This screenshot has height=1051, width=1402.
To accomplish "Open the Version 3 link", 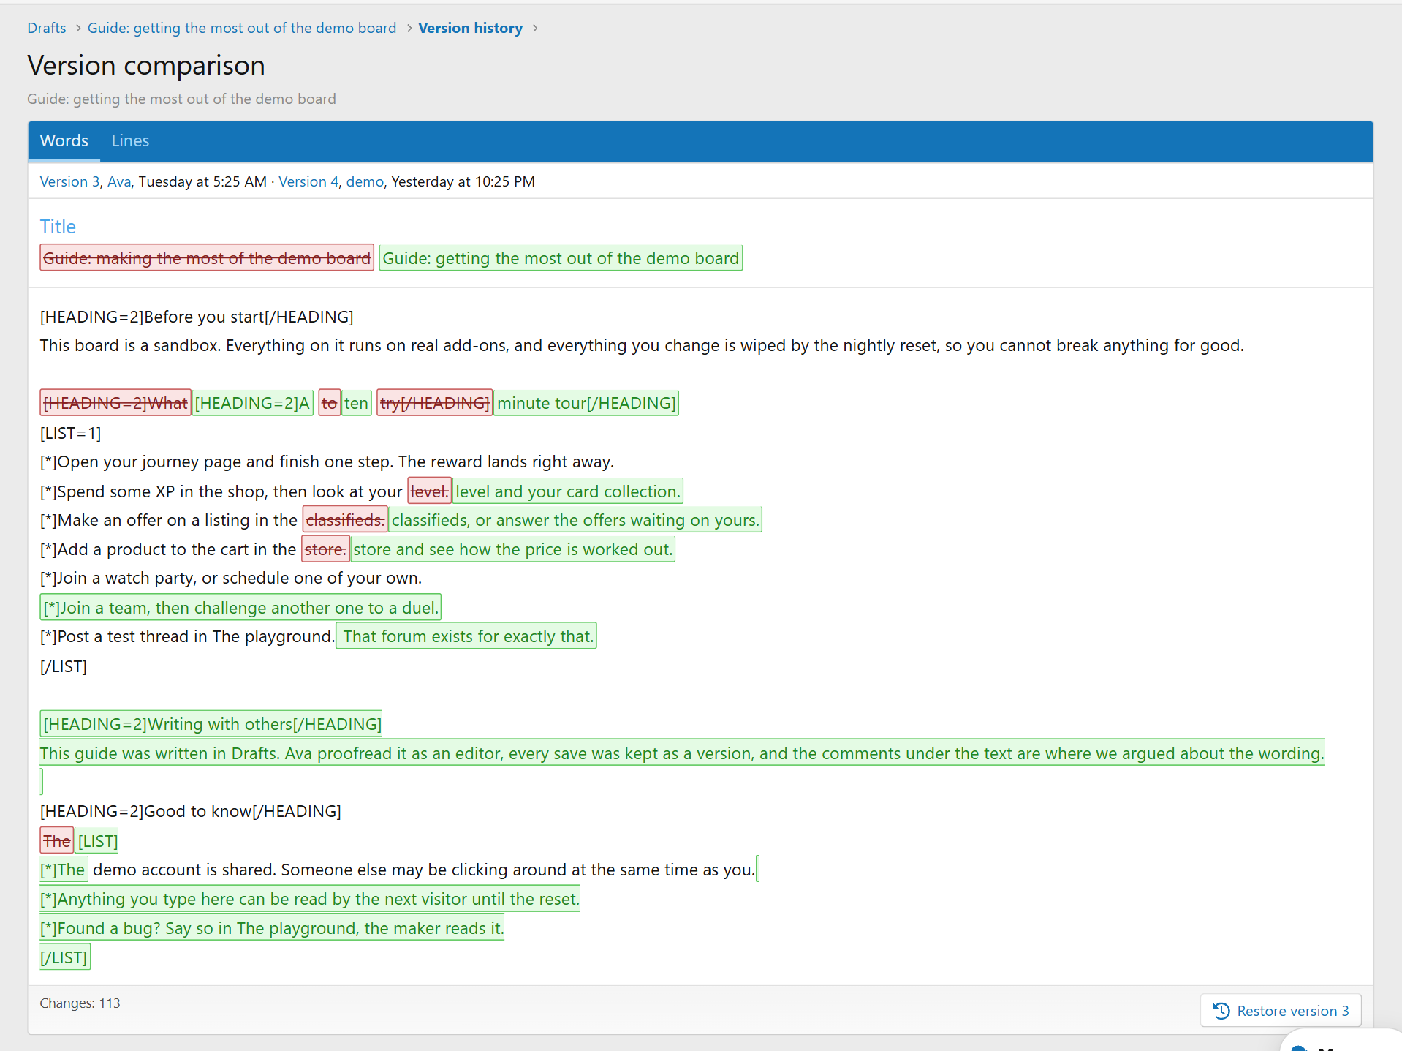I will click(69, 181).
